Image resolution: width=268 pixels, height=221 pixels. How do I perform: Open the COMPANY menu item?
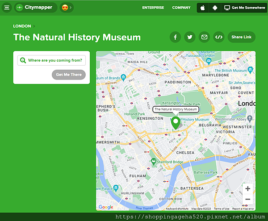click(181, 8)
